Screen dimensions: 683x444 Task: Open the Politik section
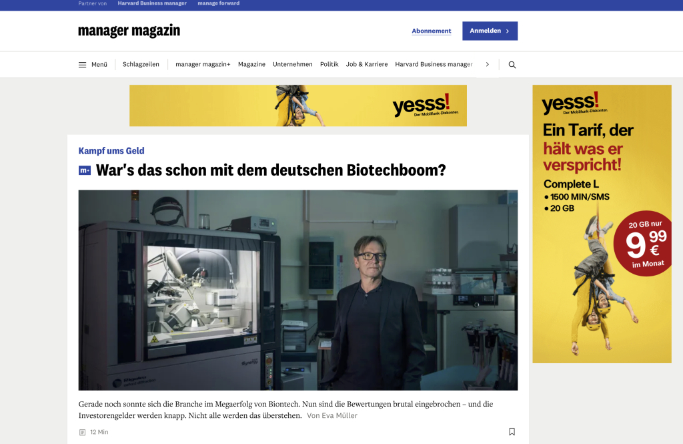(329, 65)
